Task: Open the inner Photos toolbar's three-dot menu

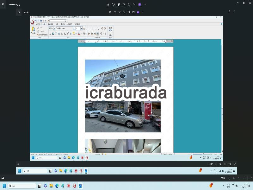Action: pyautogui.click(x=143, y=12)
